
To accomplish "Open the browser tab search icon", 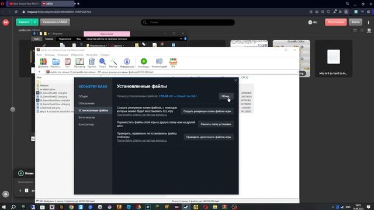I will (348, 3).
